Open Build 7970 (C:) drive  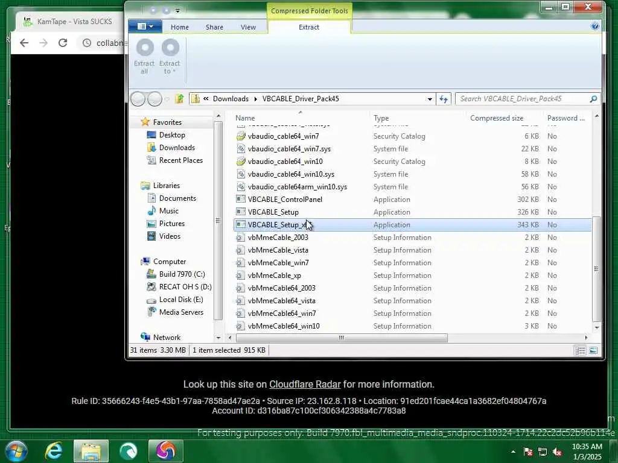[x=182, y=274]
